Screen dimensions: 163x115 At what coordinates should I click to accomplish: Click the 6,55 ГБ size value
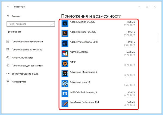131,92
